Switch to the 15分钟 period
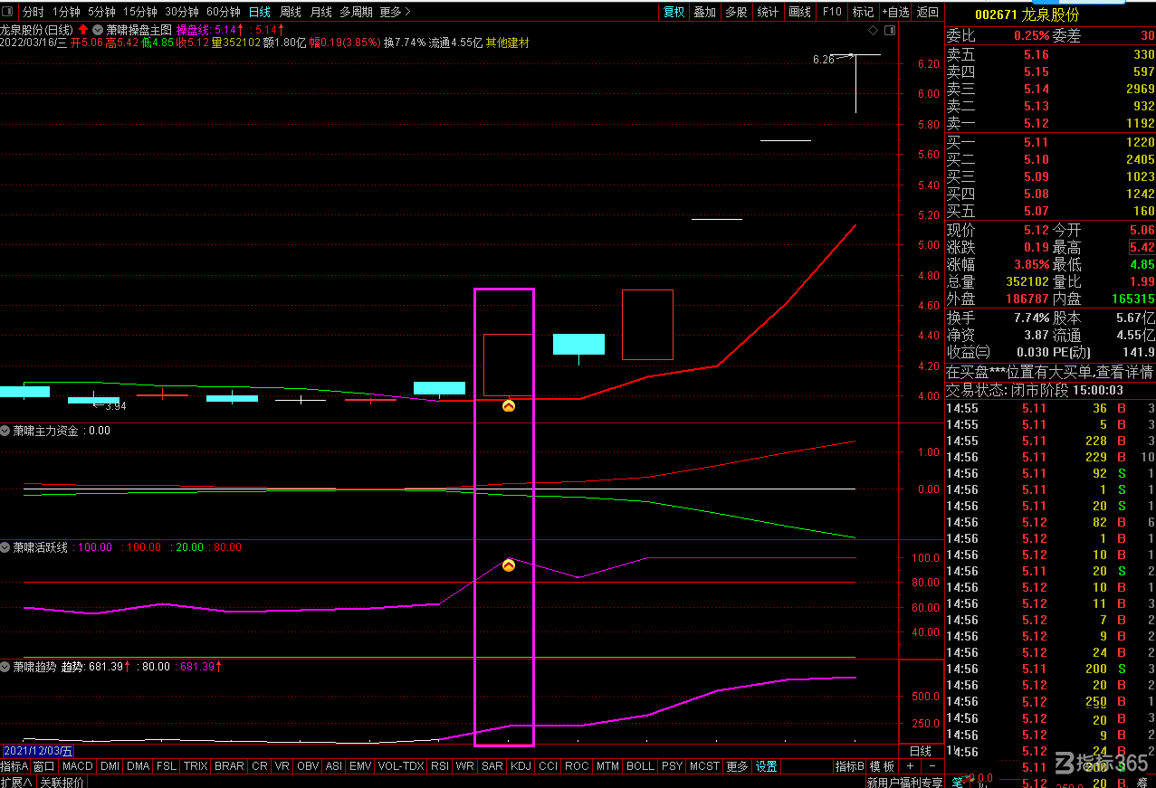The image size is (1156, 788). 139,12
